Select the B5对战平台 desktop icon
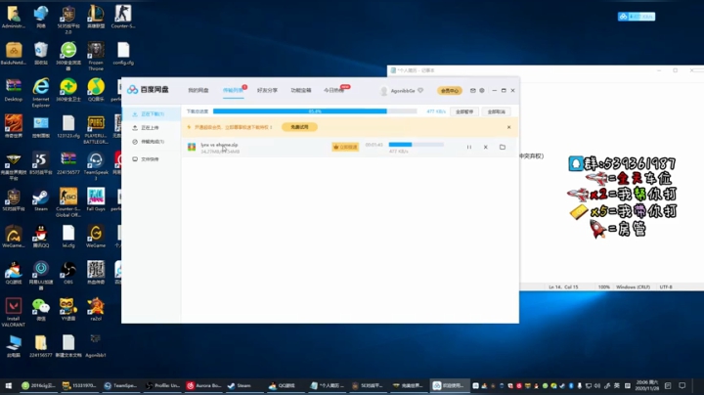The height and width of the screenshot is (395, 704). pos(41,163)
